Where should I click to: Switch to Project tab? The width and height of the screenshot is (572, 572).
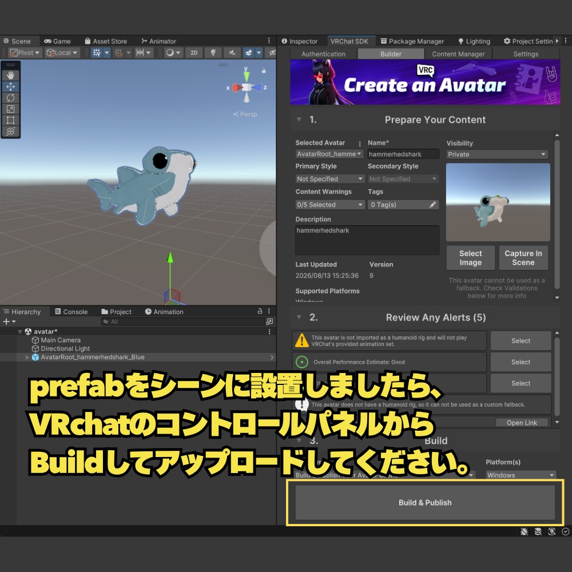116,312
